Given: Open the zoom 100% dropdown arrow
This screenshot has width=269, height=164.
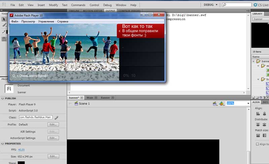Looking at the screenshot, I should point(248,104).
